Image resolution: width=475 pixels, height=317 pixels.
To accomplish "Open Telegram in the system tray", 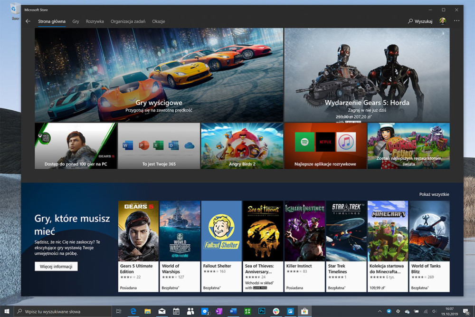I will [x=389, y=311].
